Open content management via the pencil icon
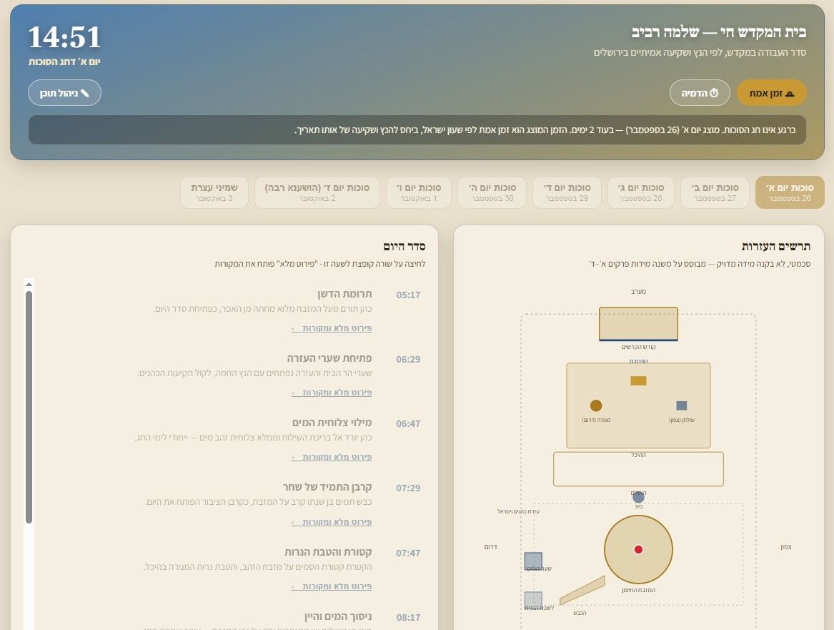 tap(64, 93)
